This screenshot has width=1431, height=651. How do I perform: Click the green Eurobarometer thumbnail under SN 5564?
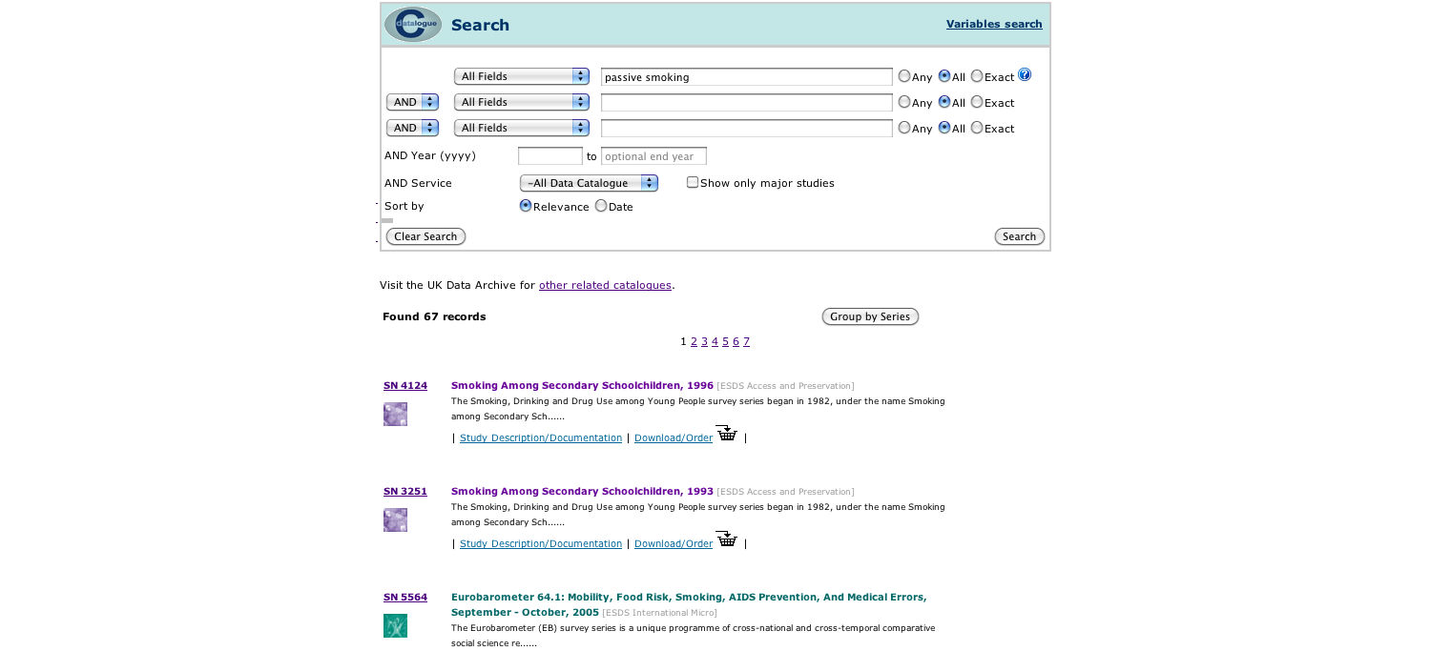pos(395,625)
